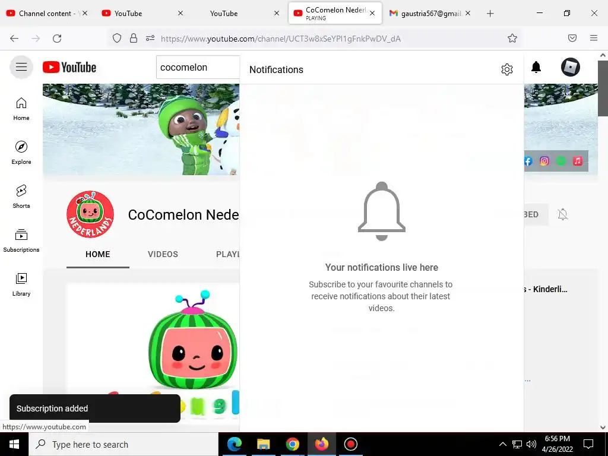608x456 pixels.
Task: Open the channel's Apple Music link icon
Action: point(577,161)
